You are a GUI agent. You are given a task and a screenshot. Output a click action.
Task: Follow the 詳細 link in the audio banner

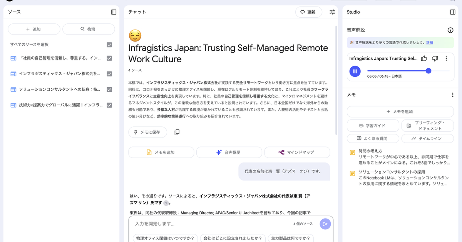click(429, 43)
